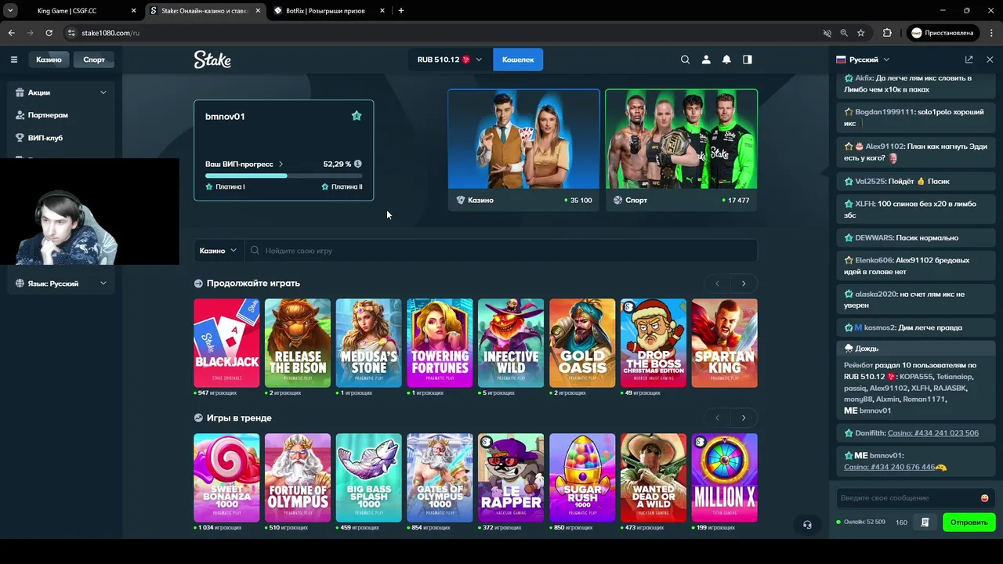Open the Спорт banner card
Screen dimensions: 1003x564
[x=681, y=150]
